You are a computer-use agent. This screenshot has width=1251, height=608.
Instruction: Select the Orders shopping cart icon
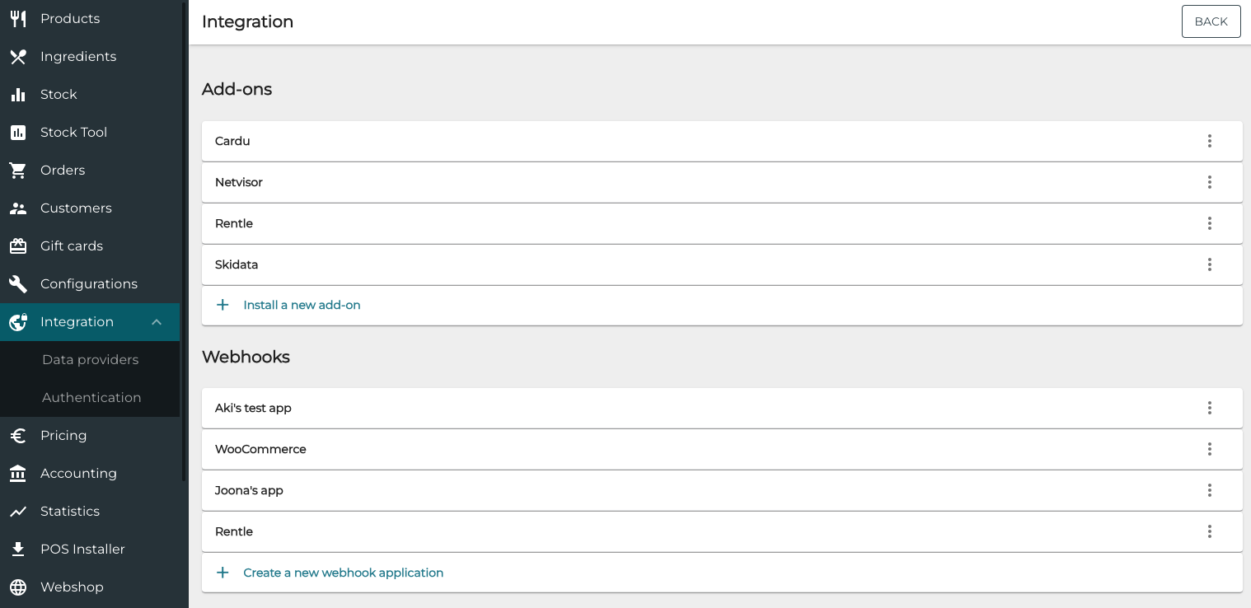18,170
